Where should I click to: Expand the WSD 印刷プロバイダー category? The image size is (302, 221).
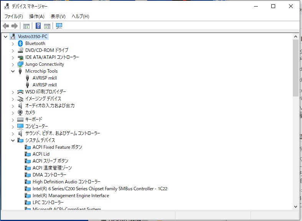click(x=13, y=92)
